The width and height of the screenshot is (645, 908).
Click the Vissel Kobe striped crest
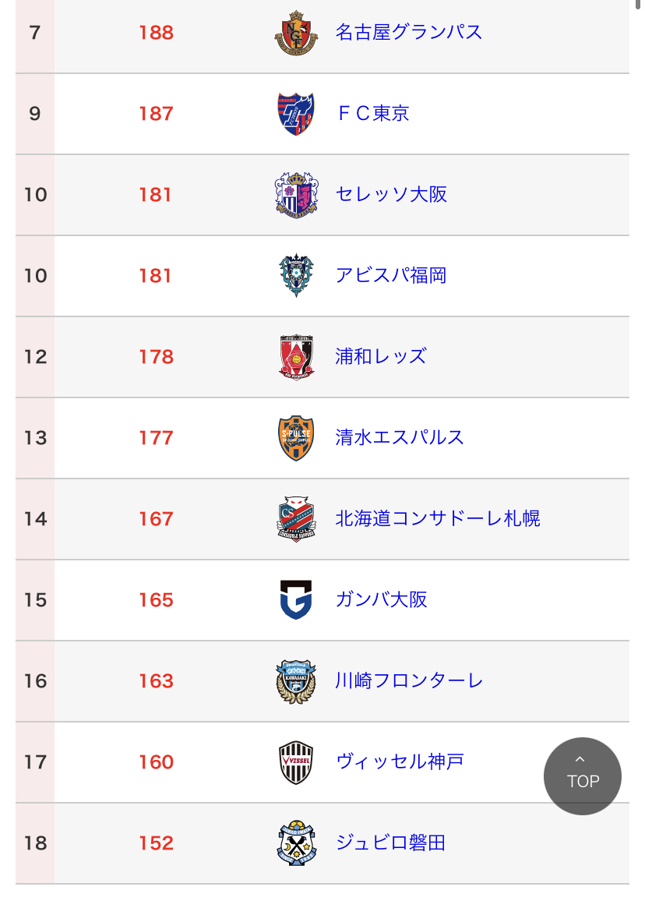[x=296, y=762]
